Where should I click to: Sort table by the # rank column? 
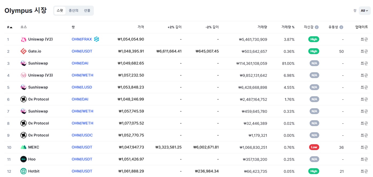(x=10, y=27)
